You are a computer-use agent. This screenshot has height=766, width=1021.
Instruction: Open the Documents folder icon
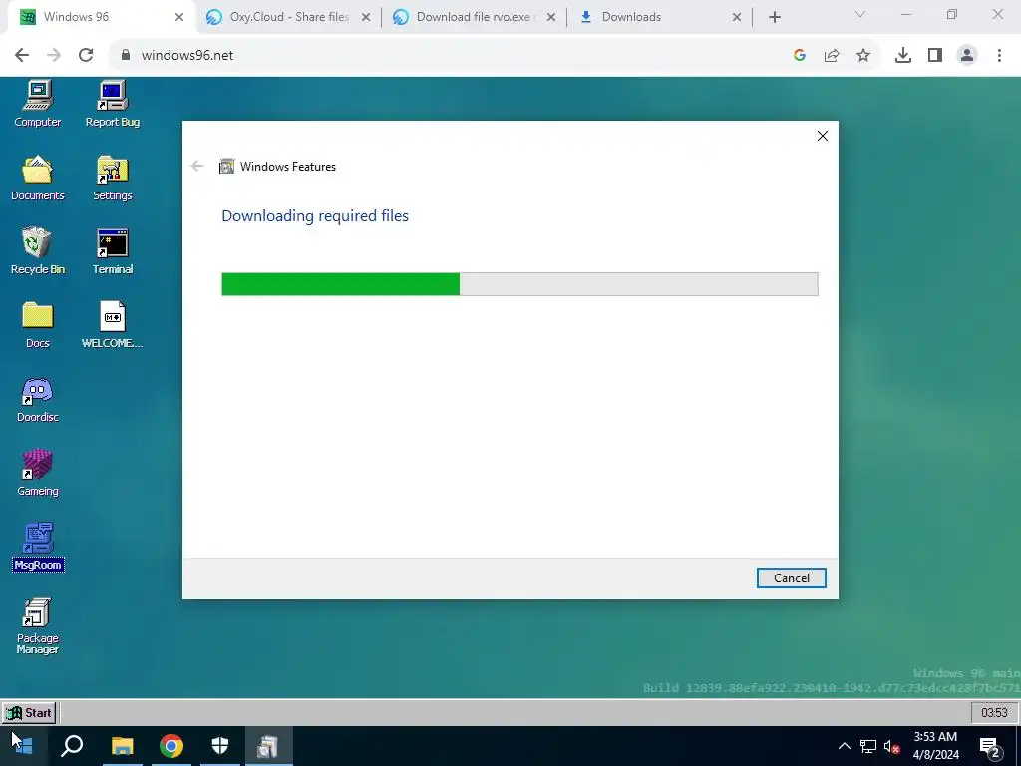37,178
